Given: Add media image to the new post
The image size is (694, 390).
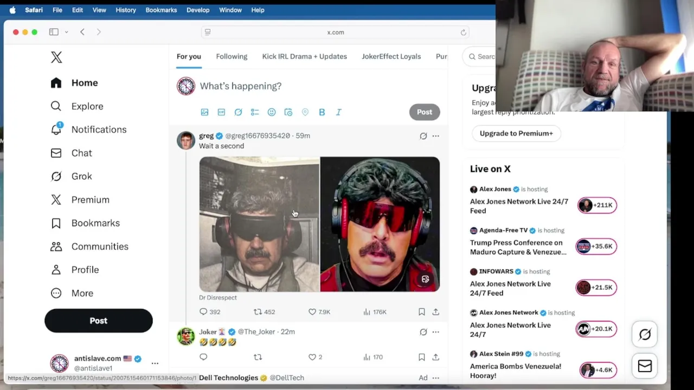Looking at the screenshot, I should (x=204, y=112).
